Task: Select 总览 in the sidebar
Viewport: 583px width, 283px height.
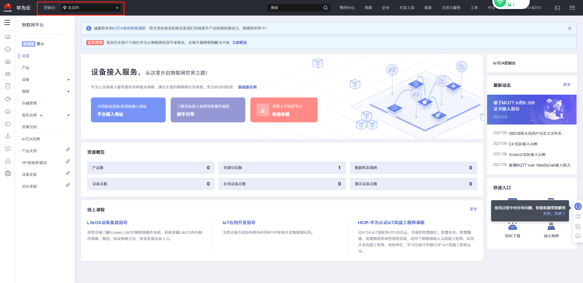Action: click(x=26, y=56)
